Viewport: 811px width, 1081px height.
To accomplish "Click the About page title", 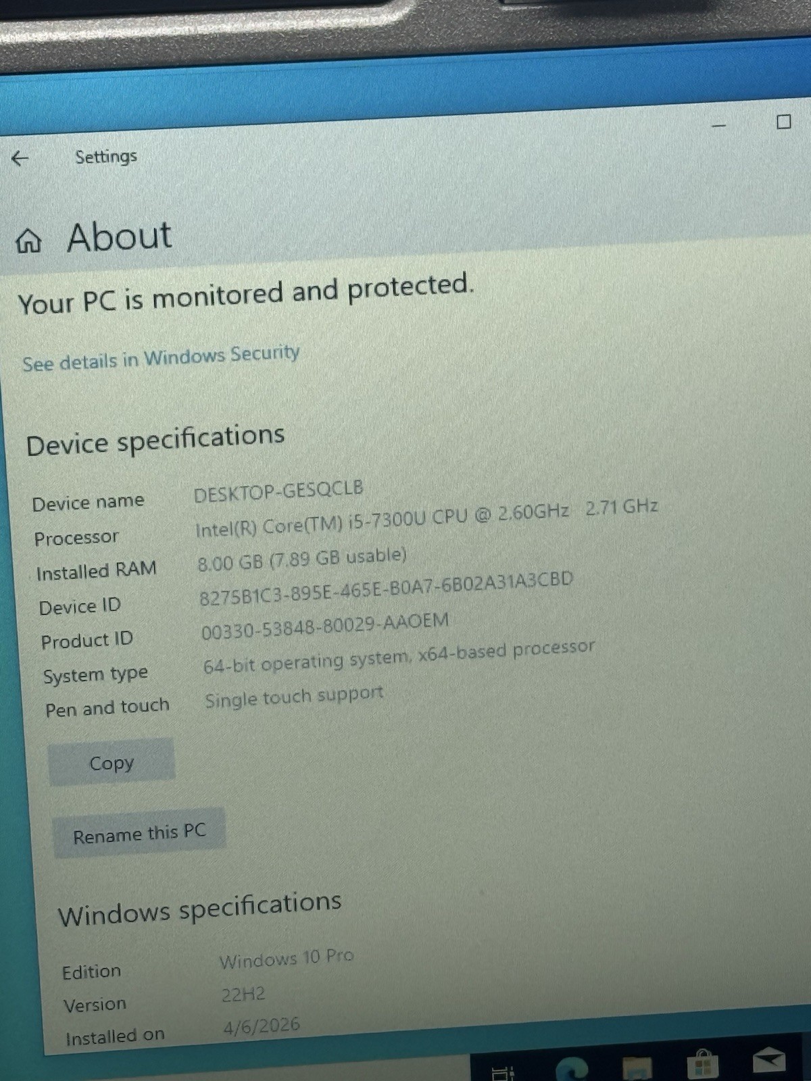I will pos(120,236).
